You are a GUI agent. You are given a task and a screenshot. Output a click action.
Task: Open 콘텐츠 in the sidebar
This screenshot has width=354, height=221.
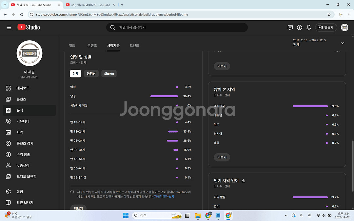click(x=21, y=99)
